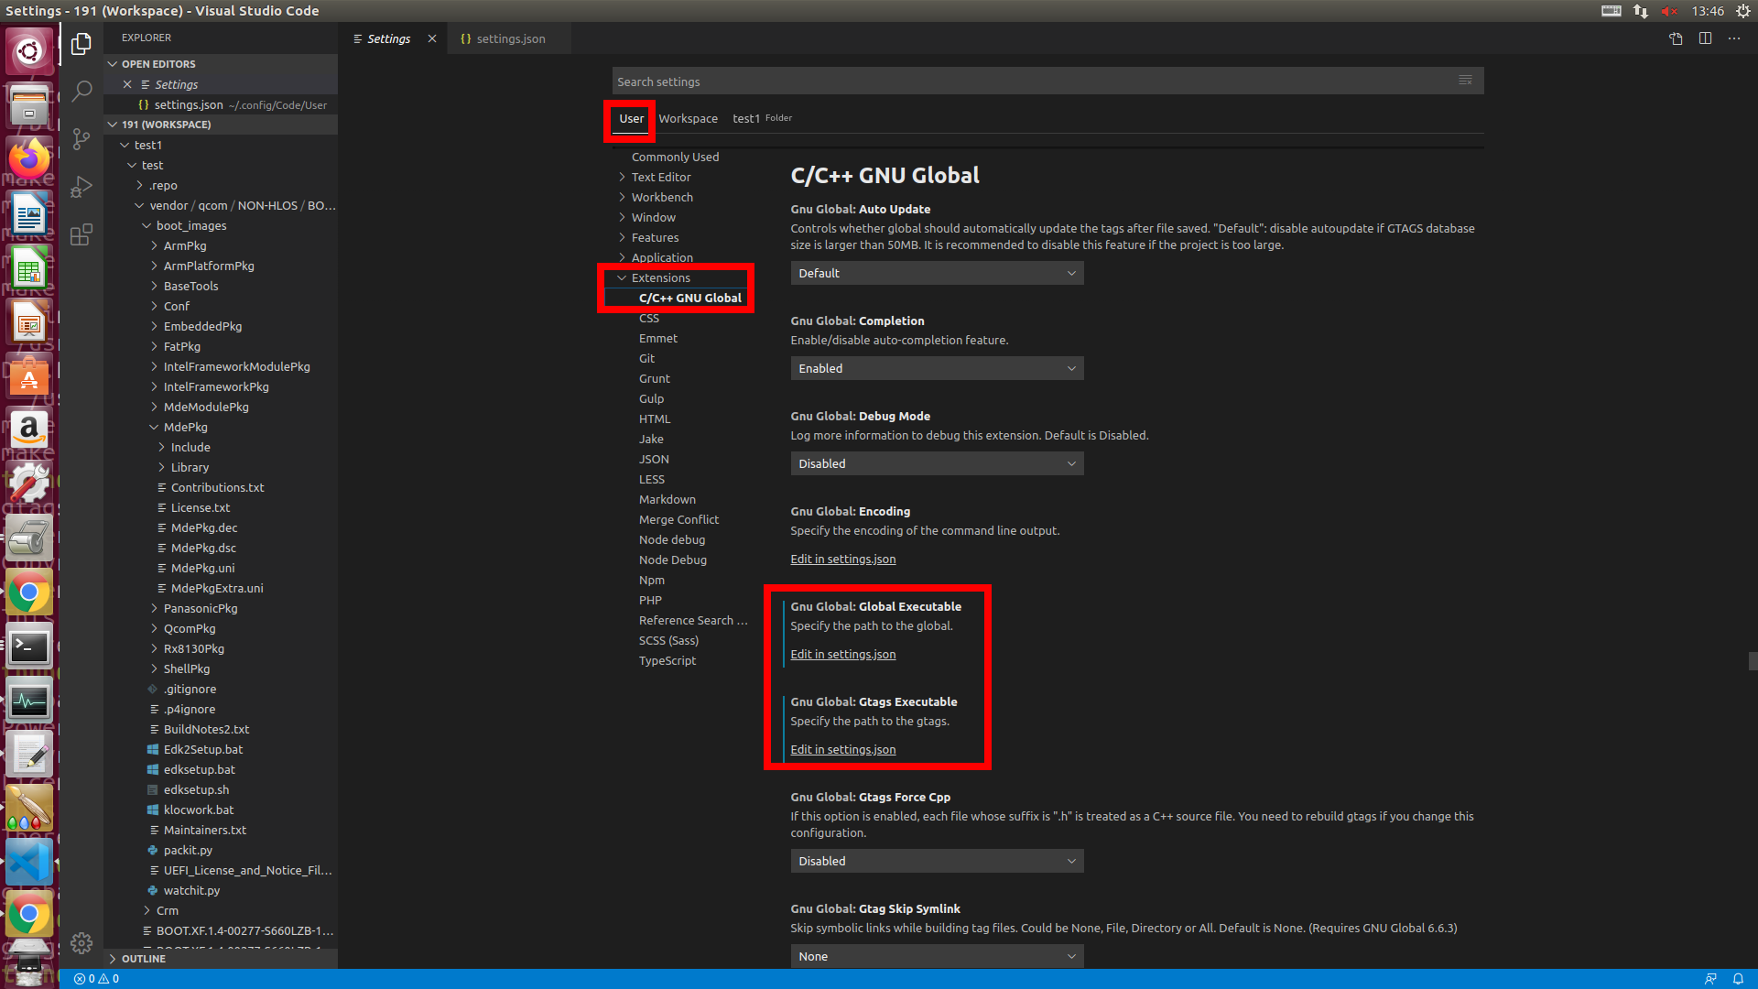Click the settings editor scrollbar thumb
Screen dimensions: 1758x989
1753,661
